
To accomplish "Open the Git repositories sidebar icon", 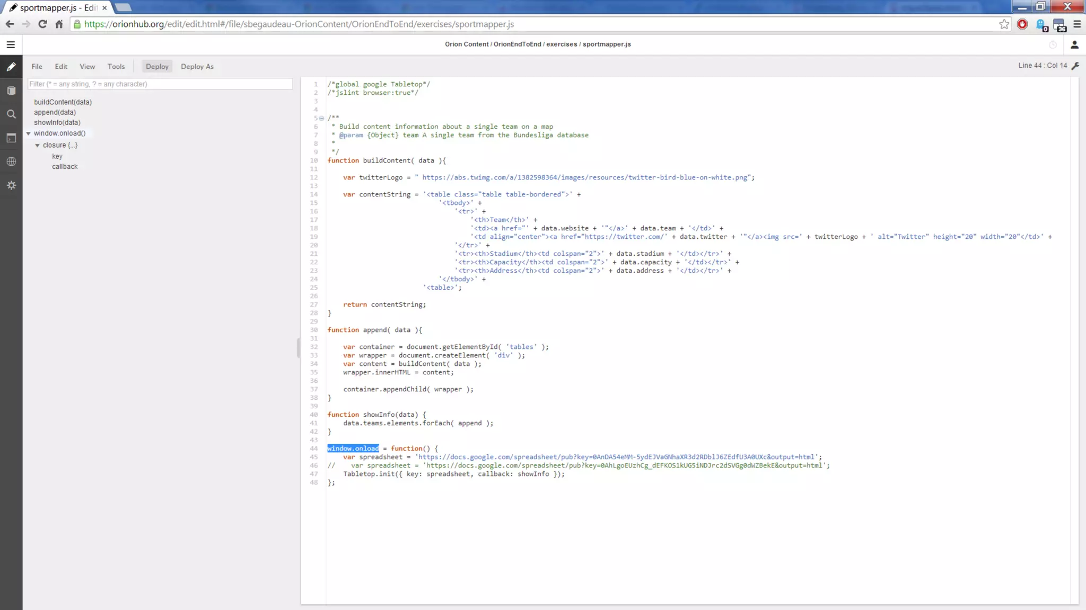I will [11, 91].
